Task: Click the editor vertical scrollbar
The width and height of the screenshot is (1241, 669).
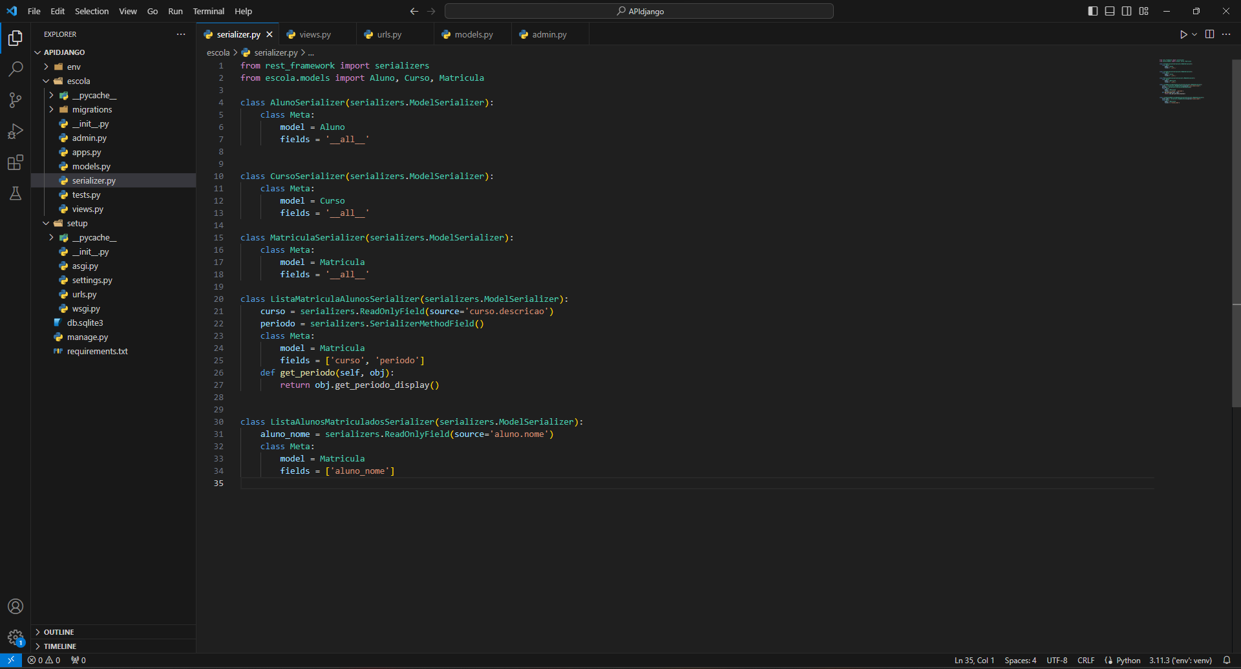Action: [1236, 233]
